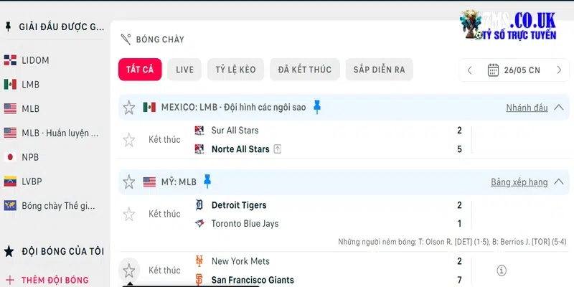The width and height of the screenshot is (574, 287).
Task: Click the Toronto Blue Jays team logo
Action: pos(199,224)
